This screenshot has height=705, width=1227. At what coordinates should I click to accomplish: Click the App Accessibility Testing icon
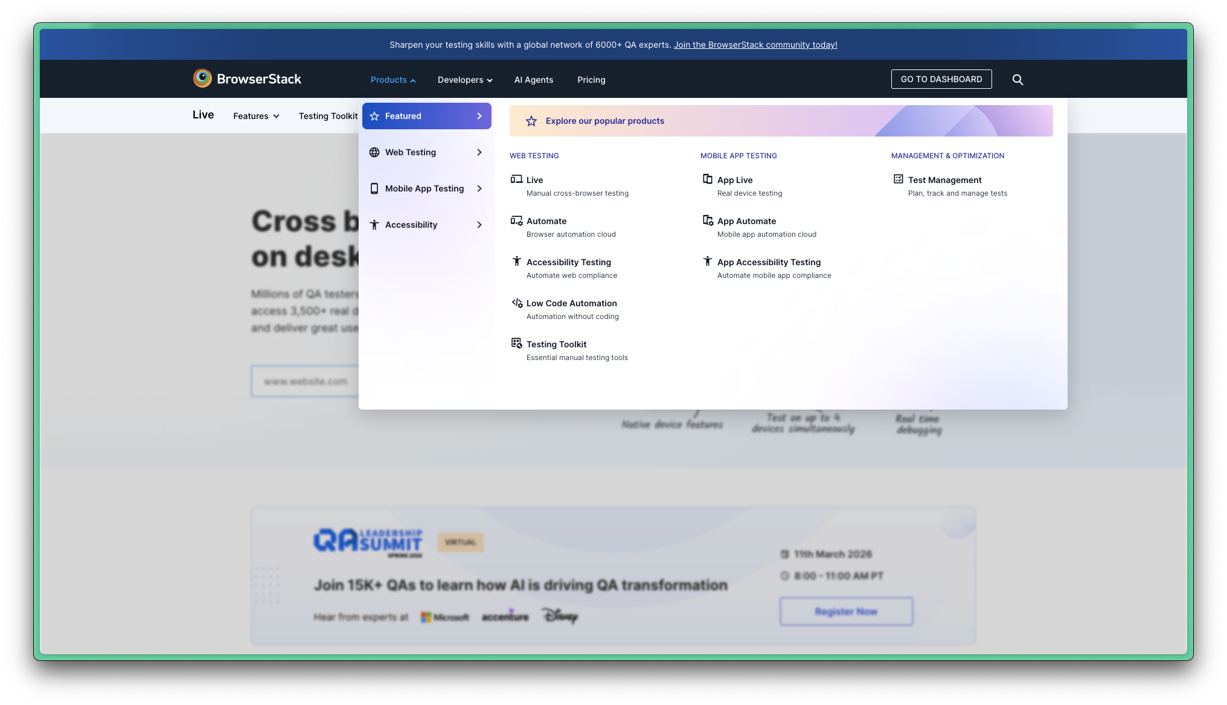[x=707, y=261]
